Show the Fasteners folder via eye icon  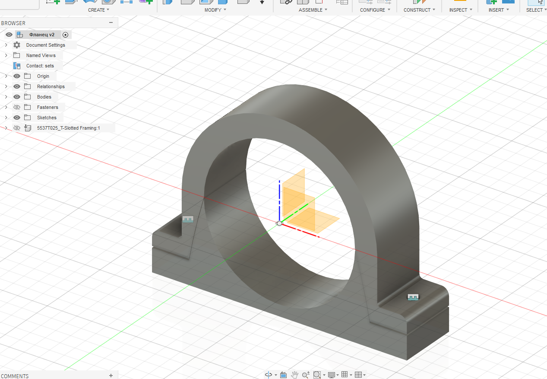pos(17,107)
